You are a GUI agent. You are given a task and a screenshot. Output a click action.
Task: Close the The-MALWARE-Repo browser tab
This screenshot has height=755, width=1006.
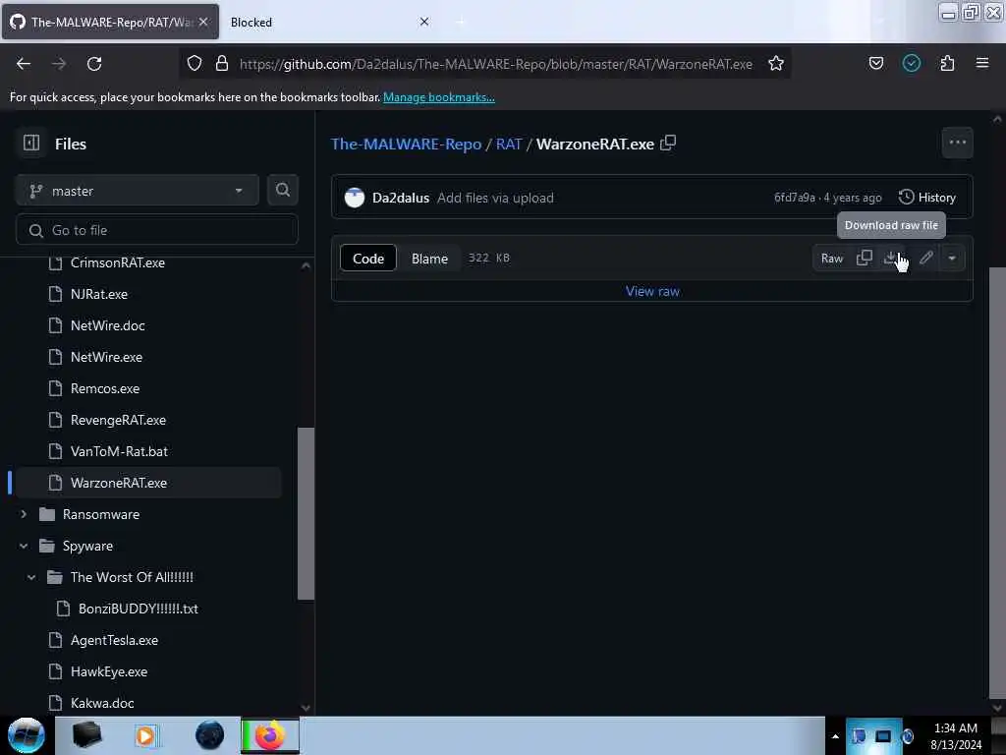click(203, 22)
